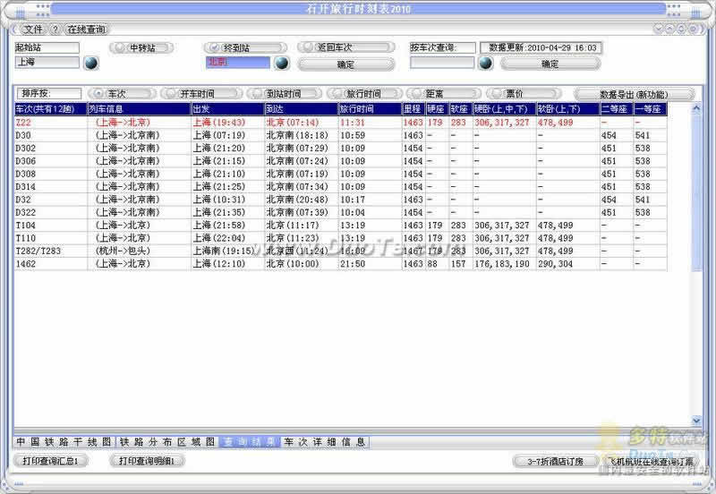
Task: Select train row D30
Action: 341,135
